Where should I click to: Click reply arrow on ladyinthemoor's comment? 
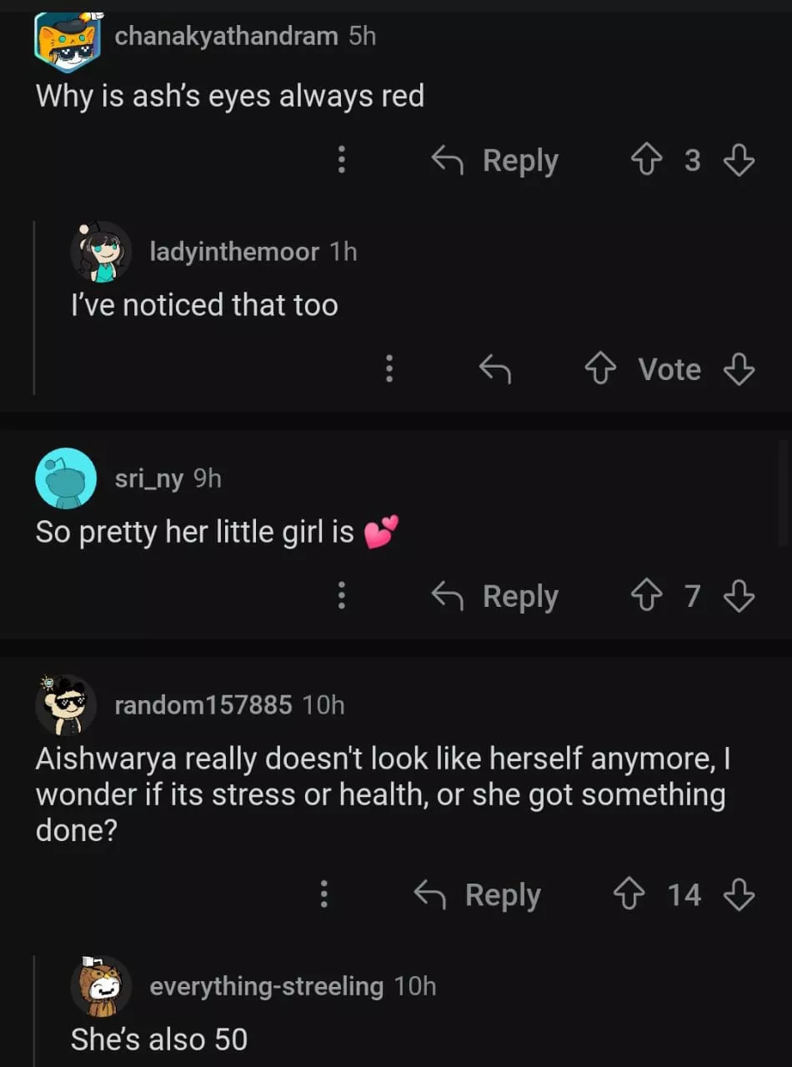[x=494, y=369]
